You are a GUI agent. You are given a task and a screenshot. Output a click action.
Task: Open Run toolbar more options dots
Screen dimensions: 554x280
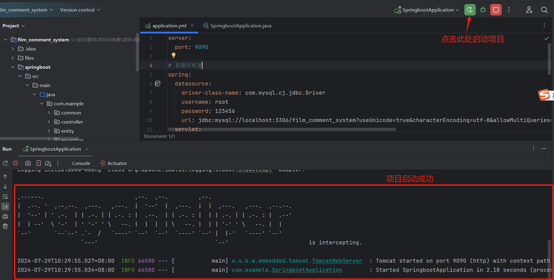(x=58, y=163)
